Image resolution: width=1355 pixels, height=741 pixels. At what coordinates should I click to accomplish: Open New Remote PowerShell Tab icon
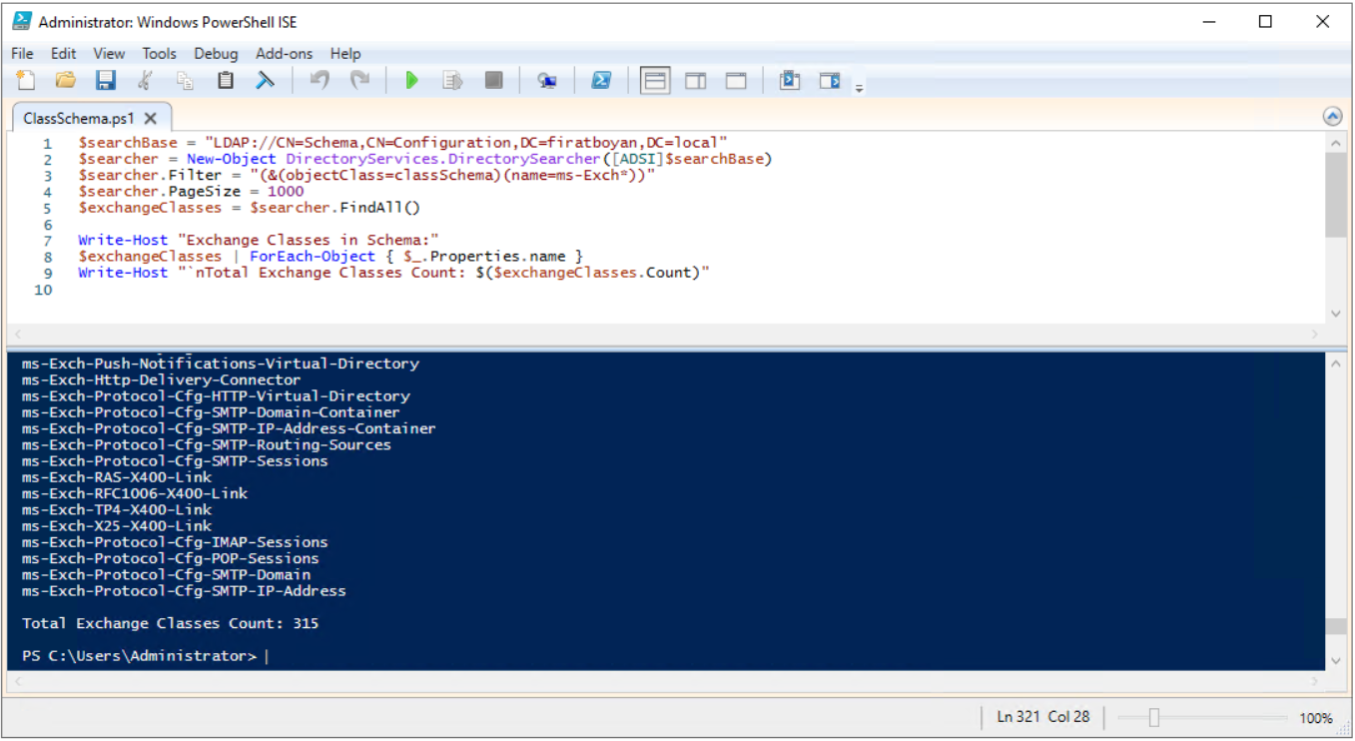point(547,81)
